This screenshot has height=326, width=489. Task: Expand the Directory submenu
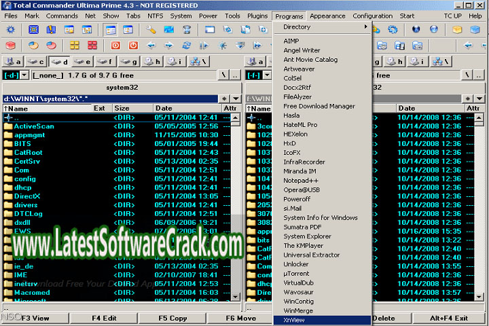[323, 27]
